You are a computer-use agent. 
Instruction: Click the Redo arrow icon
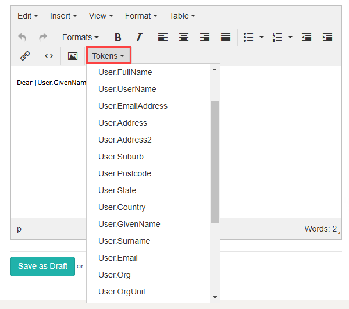(x=42, y=37)
